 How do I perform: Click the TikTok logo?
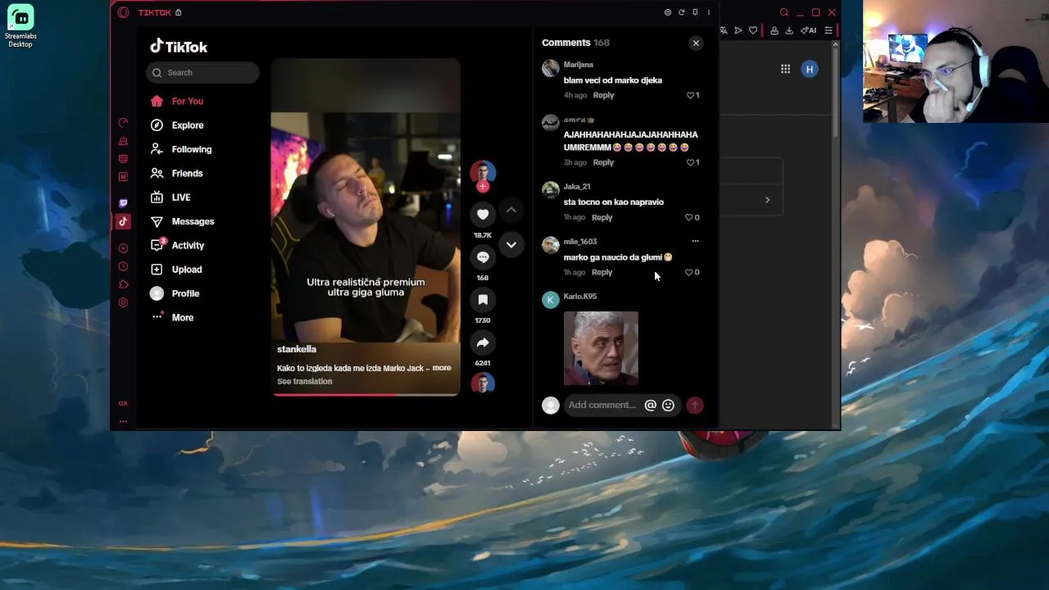[x=179, y=47]
